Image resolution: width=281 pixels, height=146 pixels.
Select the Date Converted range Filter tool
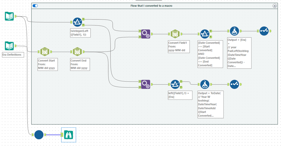tap(205, 34)
